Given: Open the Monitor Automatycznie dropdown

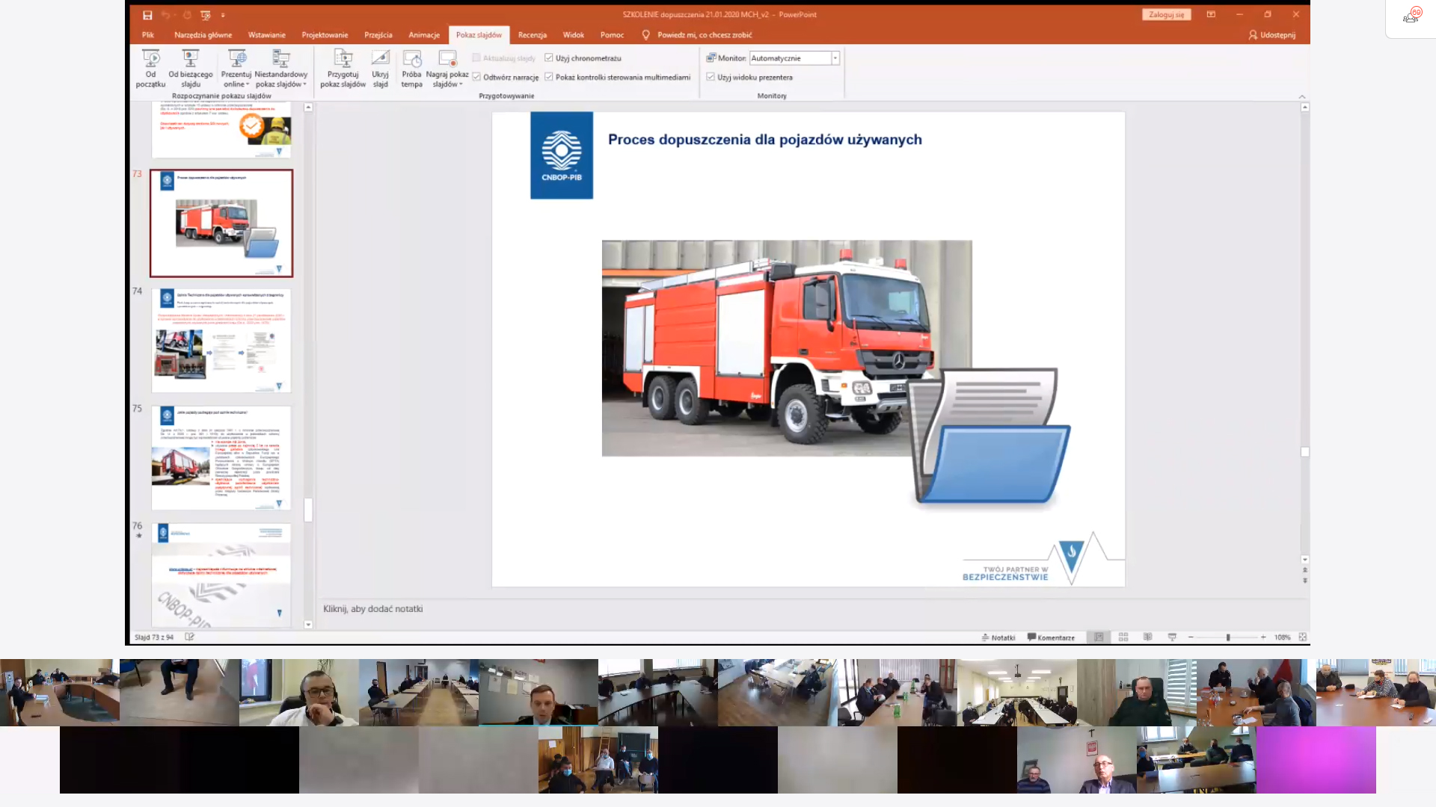Looking at the screenshot, I should click(x=835, y=58).
